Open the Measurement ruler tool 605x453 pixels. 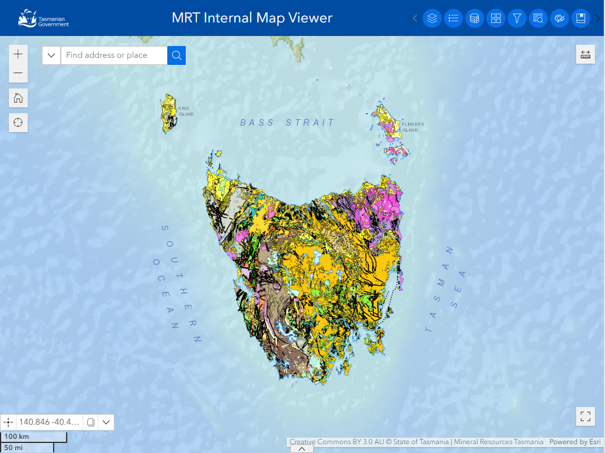pos(586,54)
